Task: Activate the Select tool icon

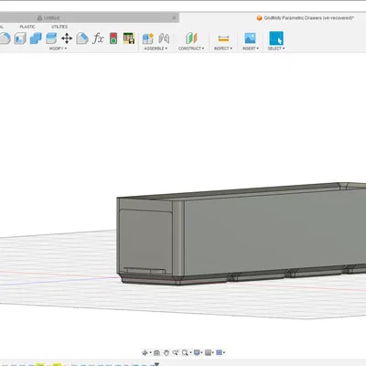Action: click(276, 38)
